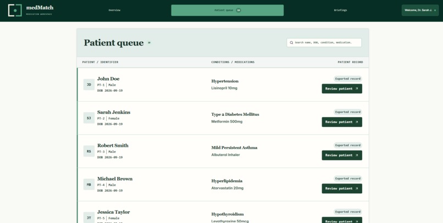
Task: Click Type 2 Diabetes Mellitus condition
Action: (x=235, y=114)
